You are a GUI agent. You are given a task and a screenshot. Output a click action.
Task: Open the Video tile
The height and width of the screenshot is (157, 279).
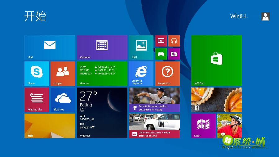coord(161,41)
